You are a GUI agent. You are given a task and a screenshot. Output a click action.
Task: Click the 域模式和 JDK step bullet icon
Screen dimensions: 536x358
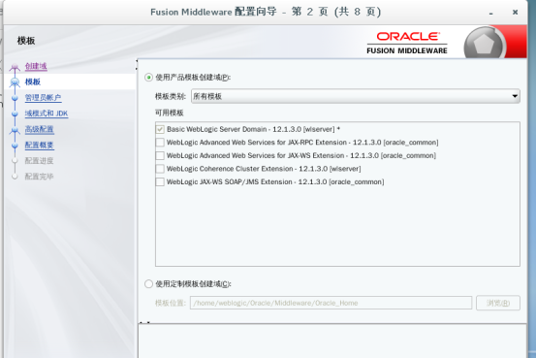[x=15, y=114]
